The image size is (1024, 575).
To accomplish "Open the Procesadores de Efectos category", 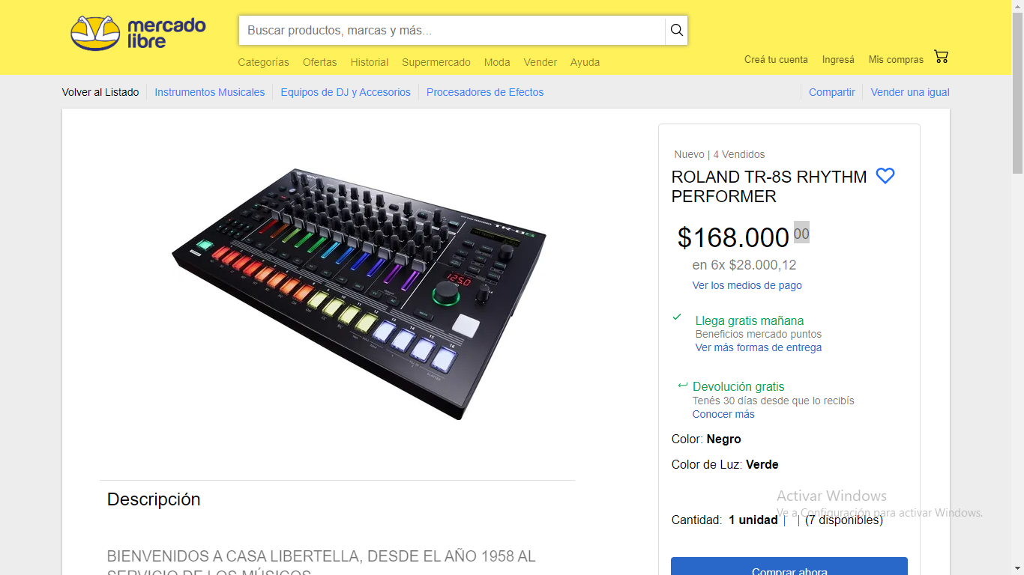I will coord(484,92).
